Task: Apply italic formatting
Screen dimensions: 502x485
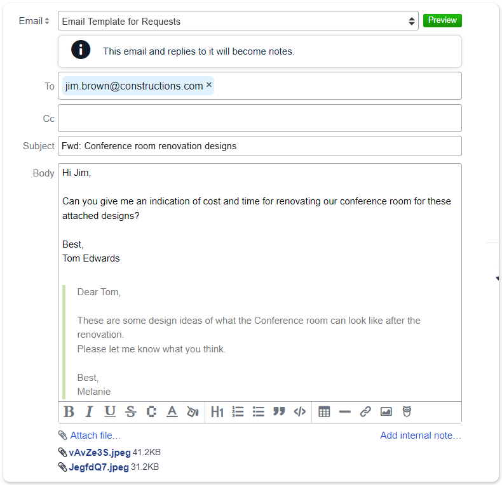Action: pyautogui.click(x=90, y=412)
